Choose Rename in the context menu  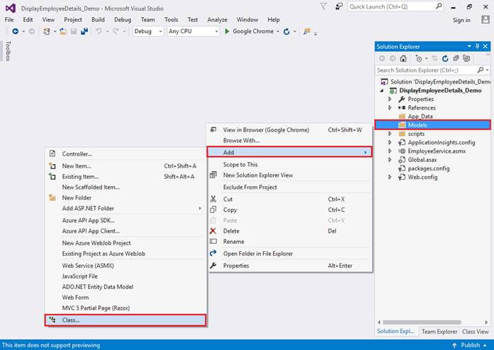pos(289,242)
